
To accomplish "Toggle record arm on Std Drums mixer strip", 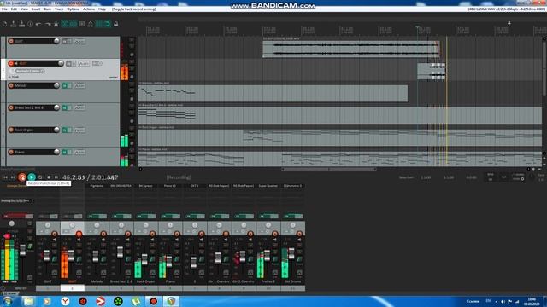I will click(299, 234).
